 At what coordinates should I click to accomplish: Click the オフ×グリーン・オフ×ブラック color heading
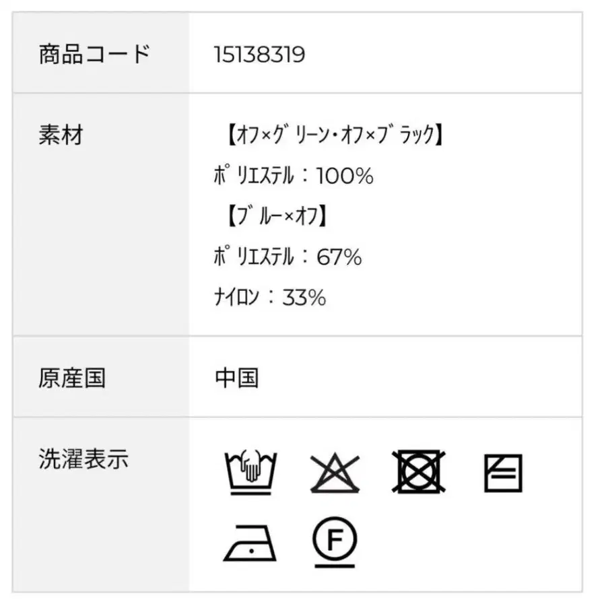tap(331, 135)
